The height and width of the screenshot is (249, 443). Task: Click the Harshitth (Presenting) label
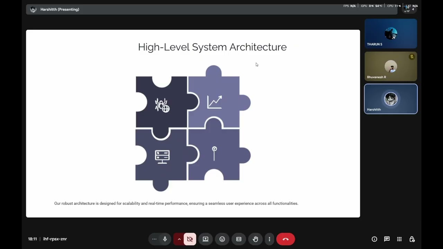[x=60, y=9]
